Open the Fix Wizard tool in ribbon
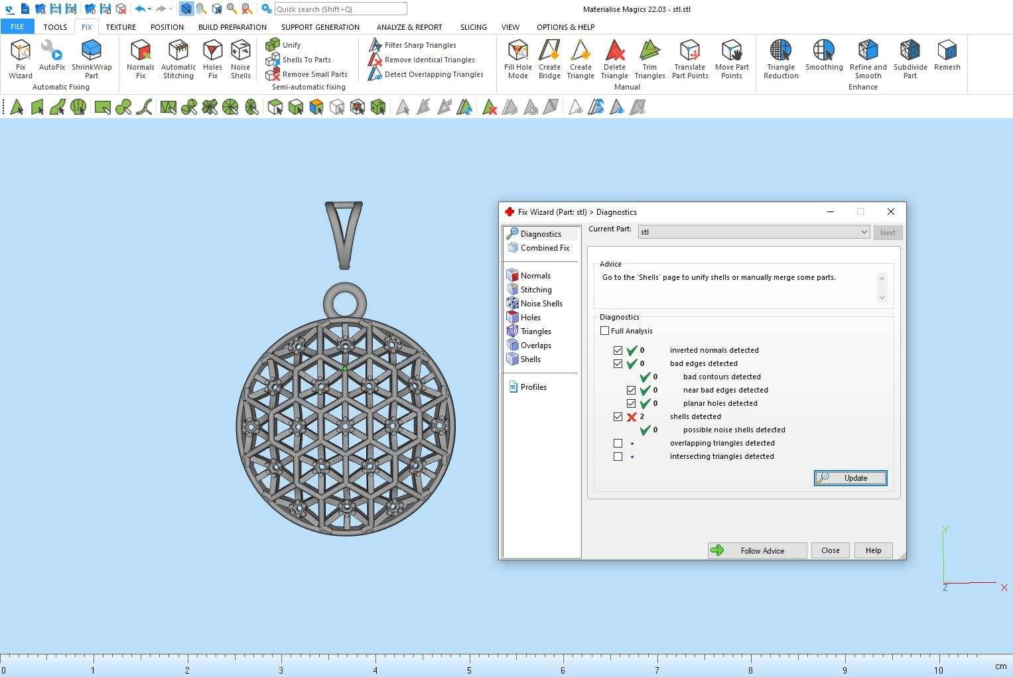 21,58
